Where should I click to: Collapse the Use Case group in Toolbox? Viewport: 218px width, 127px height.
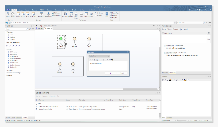click(x=6, y=32)
